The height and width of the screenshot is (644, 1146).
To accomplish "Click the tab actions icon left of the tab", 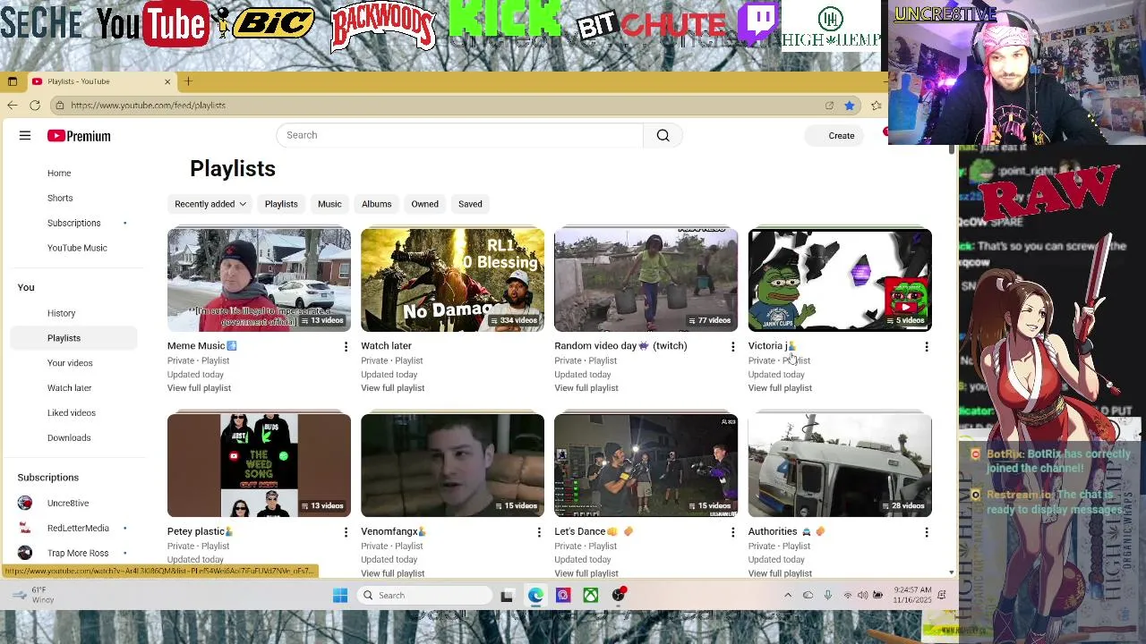I will (x=12, y=81).
